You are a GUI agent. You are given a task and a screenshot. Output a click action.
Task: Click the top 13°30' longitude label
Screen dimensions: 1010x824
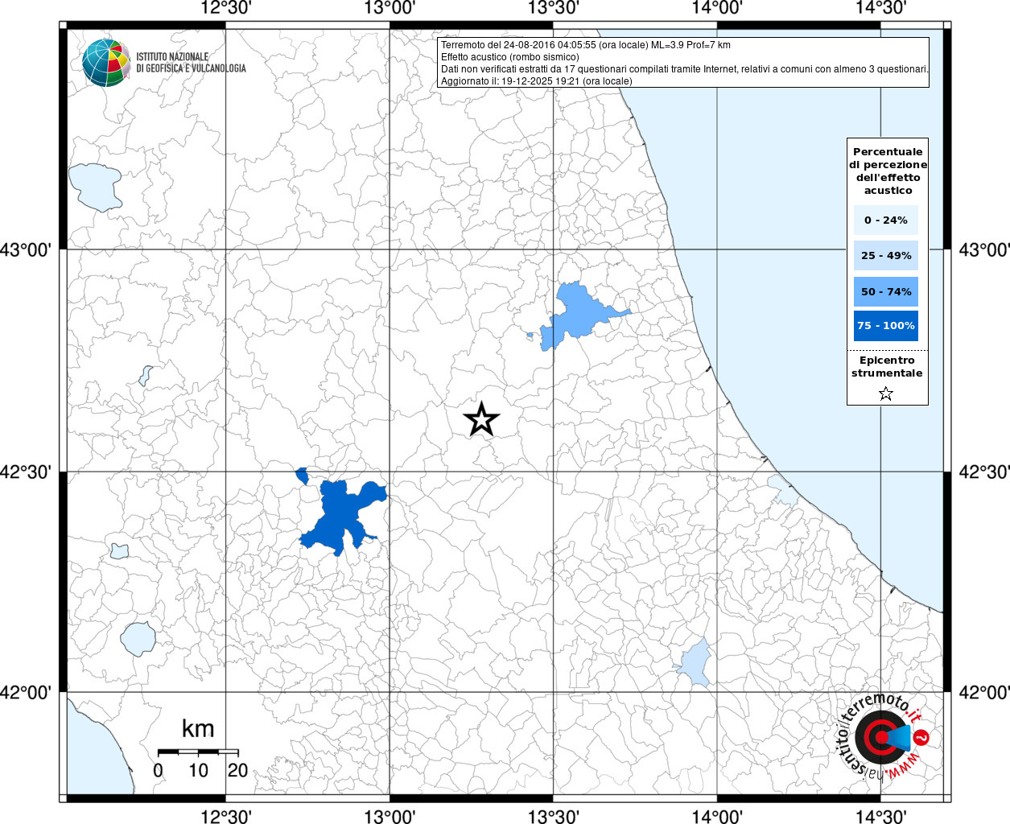pos(554,8)
